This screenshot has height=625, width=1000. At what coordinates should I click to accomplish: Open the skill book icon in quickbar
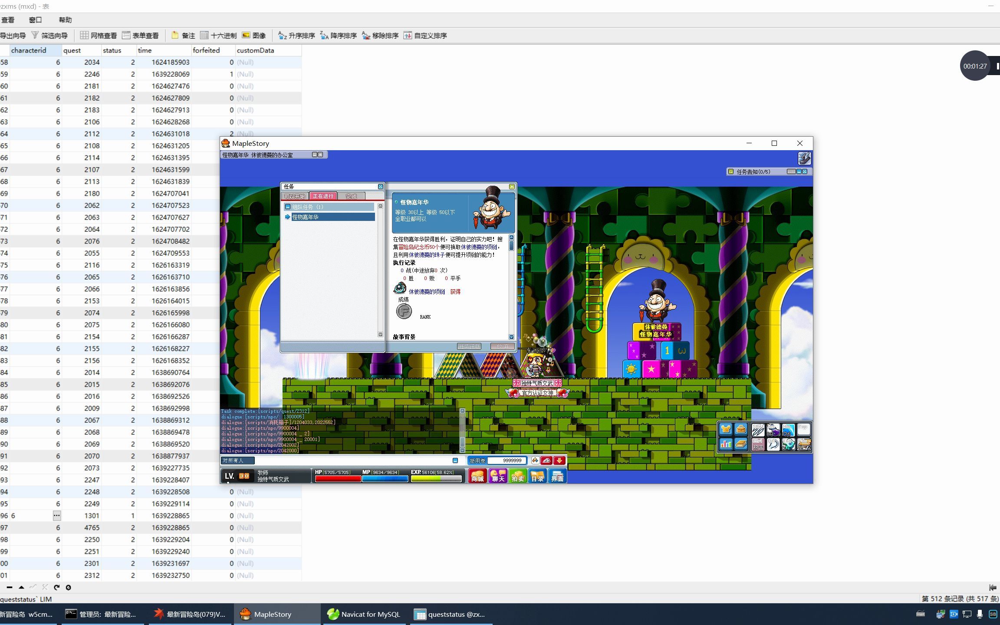click(741, 444)
